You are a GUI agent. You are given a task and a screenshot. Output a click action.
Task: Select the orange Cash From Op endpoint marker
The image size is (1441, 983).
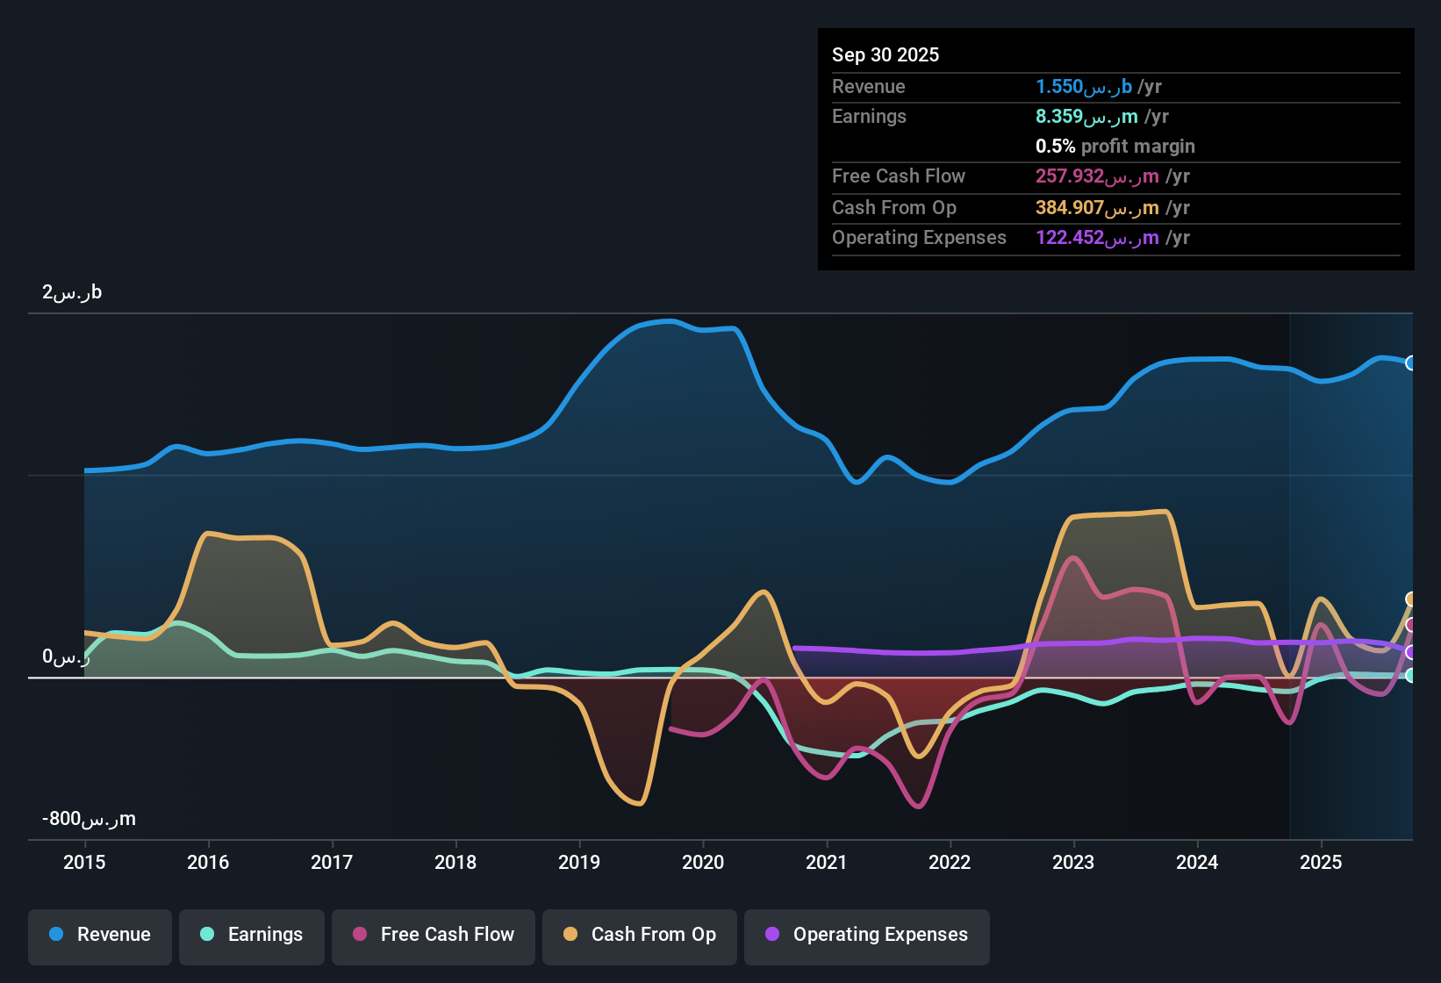pyautogui.click(x=1411, y=599)
